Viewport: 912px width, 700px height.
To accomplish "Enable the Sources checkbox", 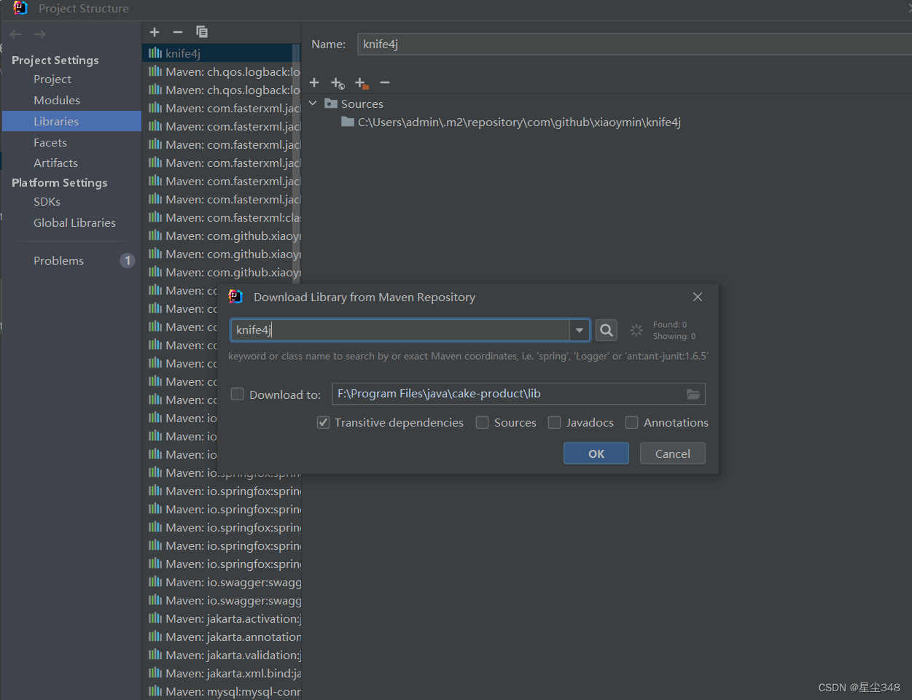I will coord(482,422).
